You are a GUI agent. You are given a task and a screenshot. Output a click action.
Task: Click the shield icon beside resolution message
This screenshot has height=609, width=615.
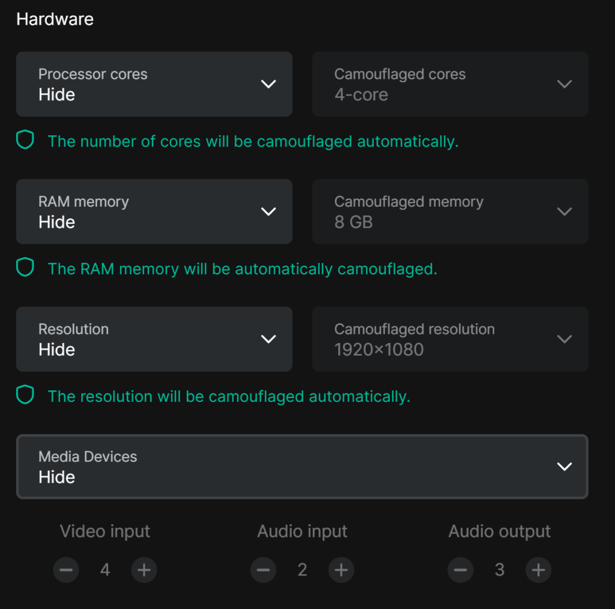tap(25, 395)
